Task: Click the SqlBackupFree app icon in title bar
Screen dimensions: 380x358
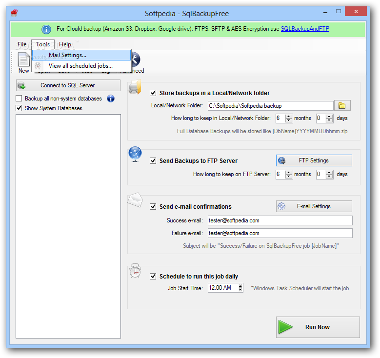Action: 14,13
